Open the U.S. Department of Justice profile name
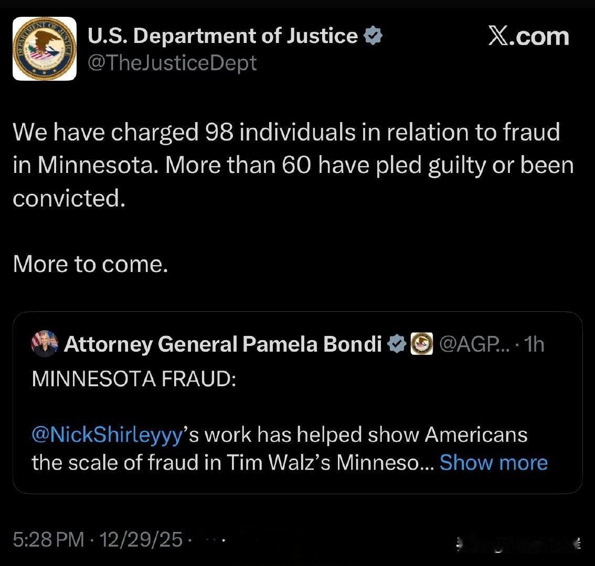Image resolution: width=595 pixels, height=566 pixels. coord(222,36)
